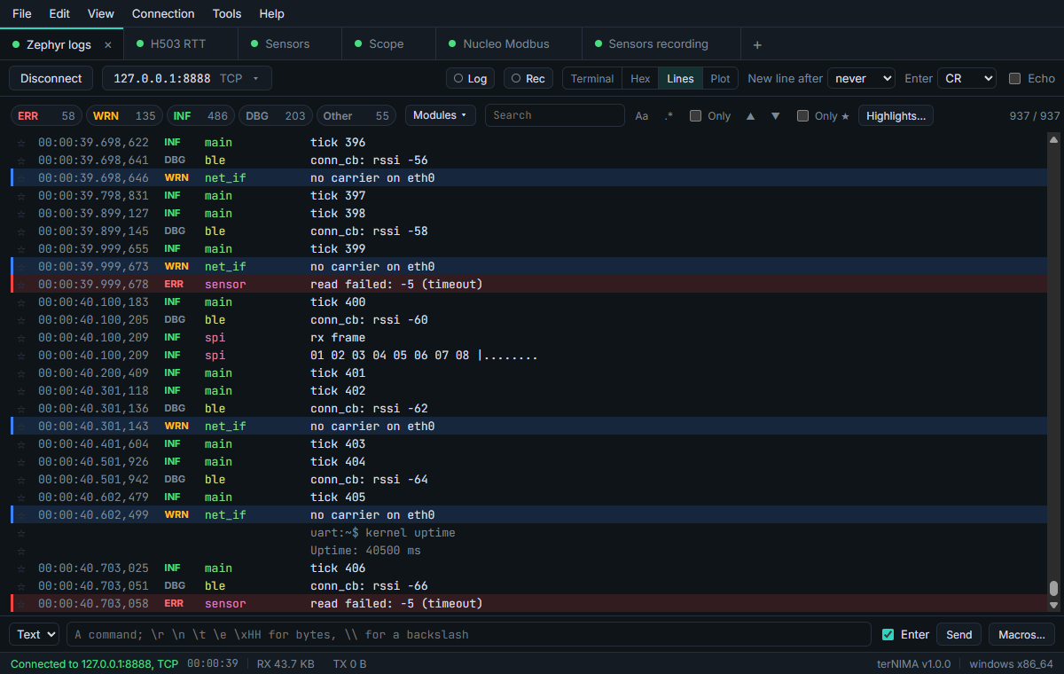Viewport: 1064px width, 674px height.
Task: Star the 'tick 400' log line
Action: click(21, 302)
